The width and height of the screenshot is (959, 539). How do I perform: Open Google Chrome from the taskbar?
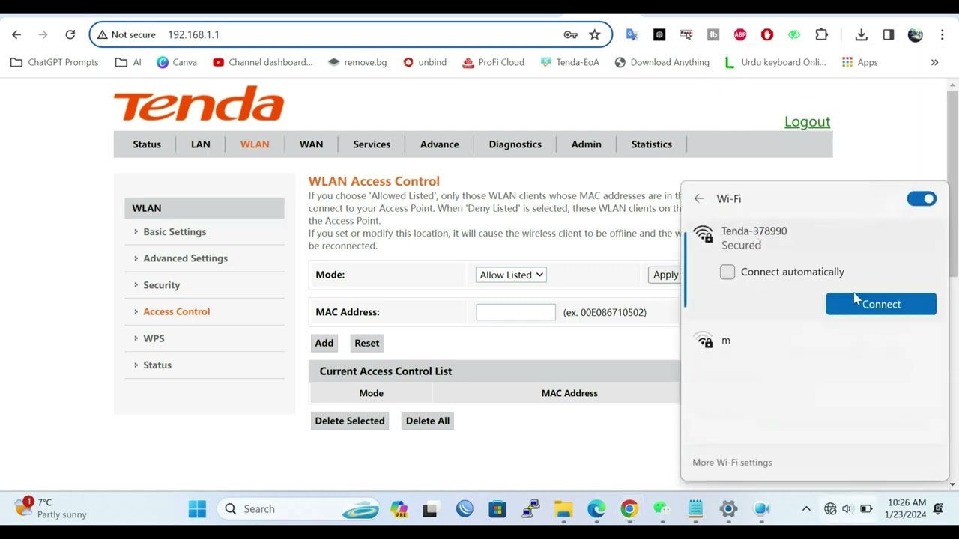629,509
